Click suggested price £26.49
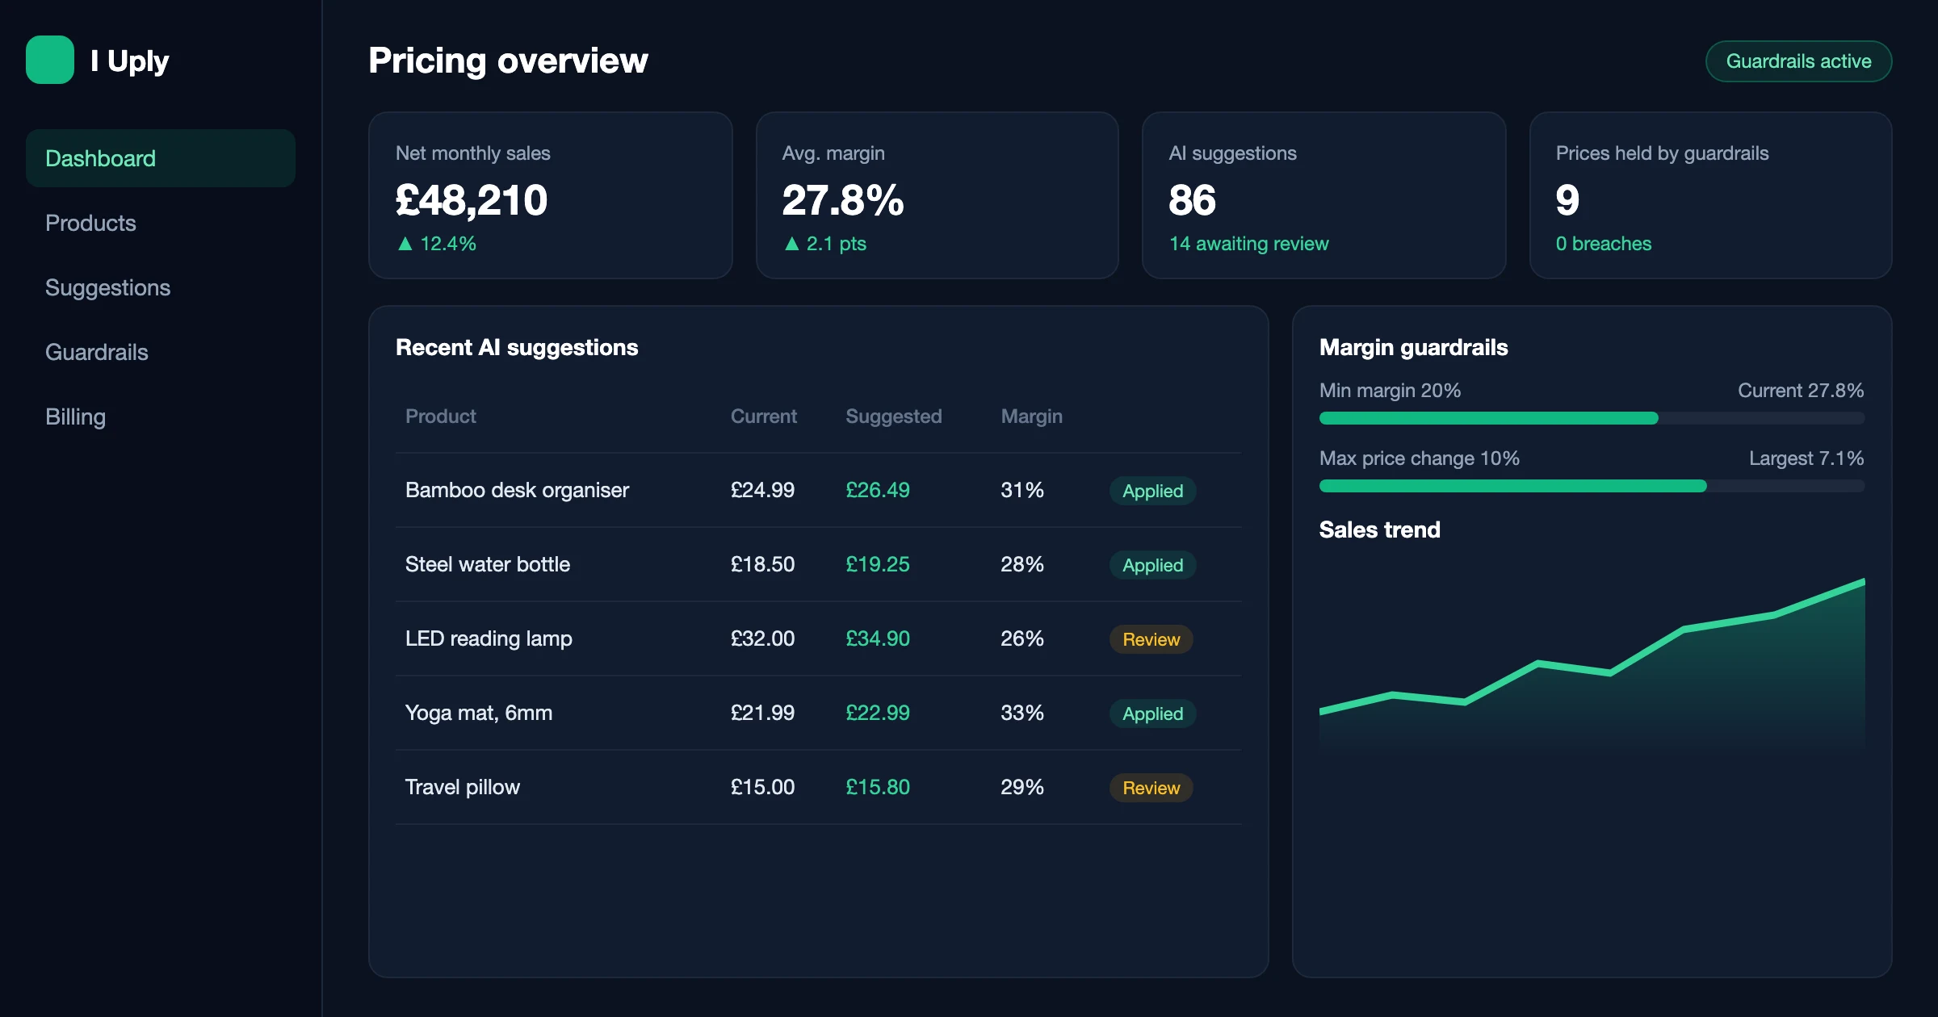The height and width of the screenshot is (1017, 1938). click(x=877, y=490)
